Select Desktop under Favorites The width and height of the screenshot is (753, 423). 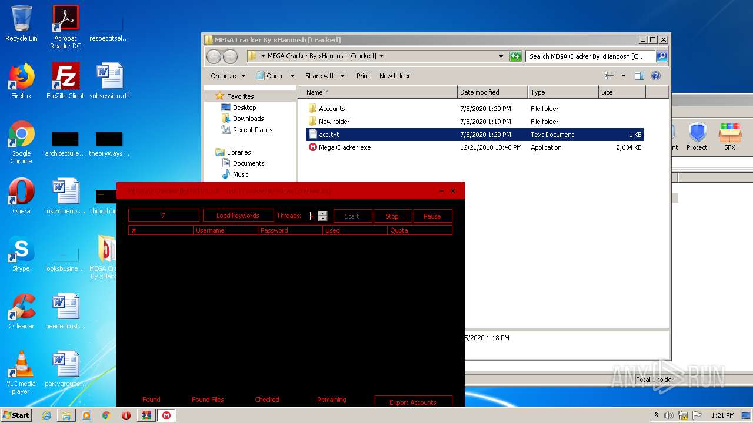point(244,108)
